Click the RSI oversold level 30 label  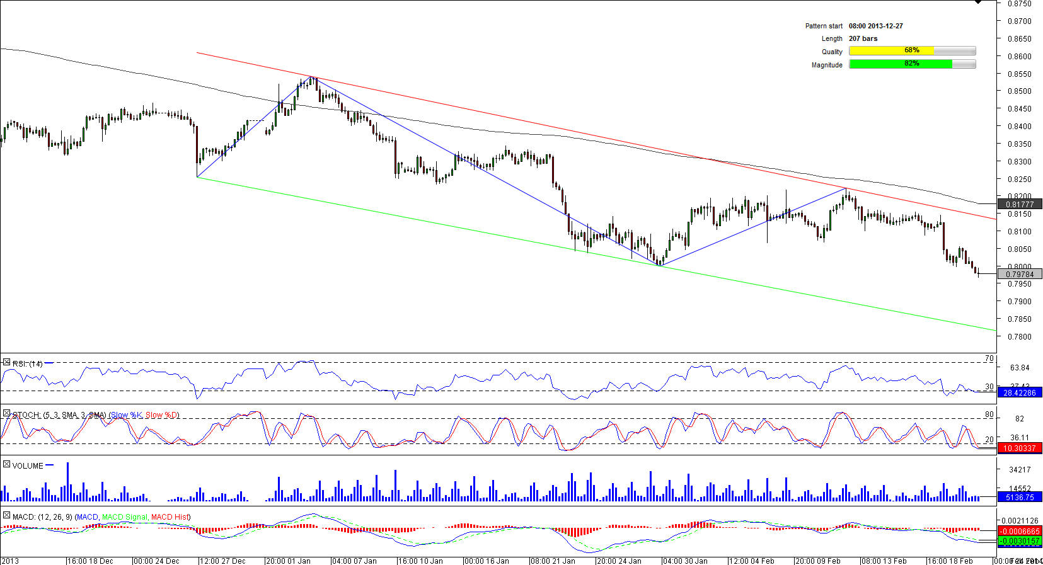pyautogui.click(x=989, y=387)
